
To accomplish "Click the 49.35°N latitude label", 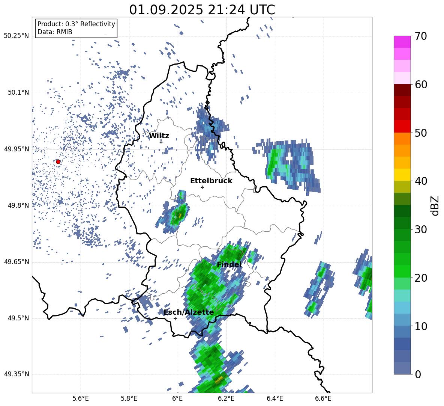I will 16,374.
